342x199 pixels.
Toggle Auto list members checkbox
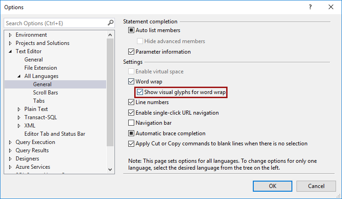131,31
